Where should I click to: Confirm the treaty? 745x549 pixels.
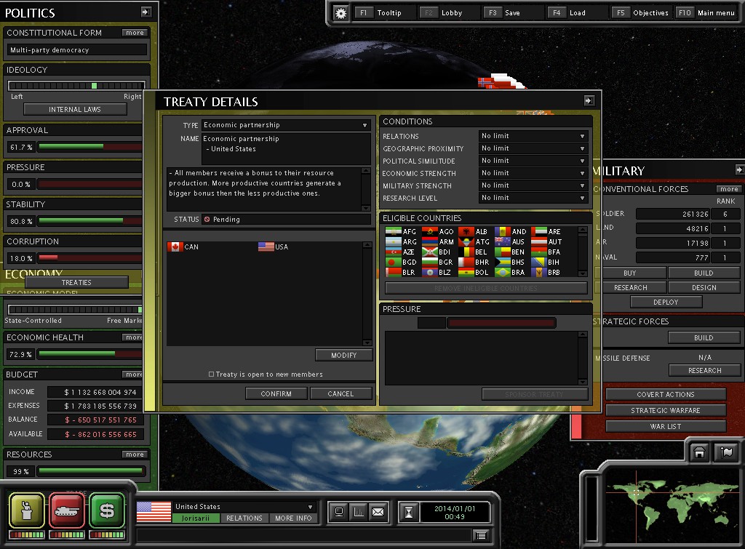pyautogui.click(x=276, y=393)
